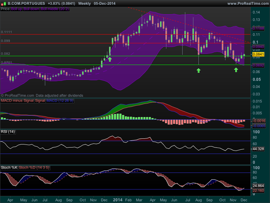Click the 44.328 RSI value marker
Viewport: 270px width, 203px height.
(258, 149)
